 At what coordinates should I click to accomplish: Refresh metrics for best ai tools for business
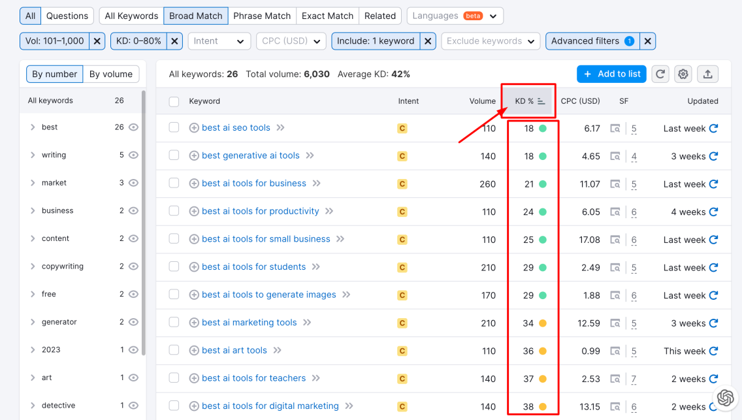713,184
